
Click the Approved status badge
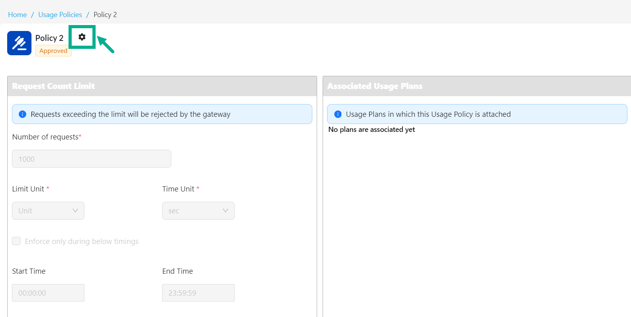tap(53, 51)
